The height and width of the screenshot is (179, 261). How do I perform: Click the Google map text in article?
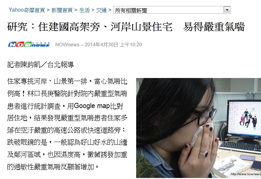click(x=92, y=106)
